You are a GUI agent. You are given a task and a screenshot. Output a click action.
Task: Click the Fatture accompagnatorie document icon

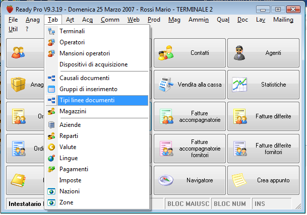(166, 116)
